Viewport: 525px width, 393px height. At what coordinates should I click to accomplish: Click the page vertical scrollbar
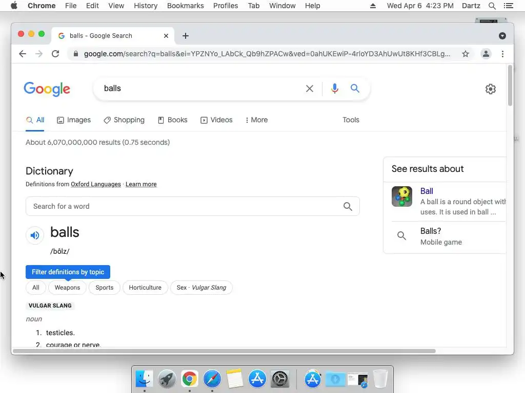coord(510,85)
